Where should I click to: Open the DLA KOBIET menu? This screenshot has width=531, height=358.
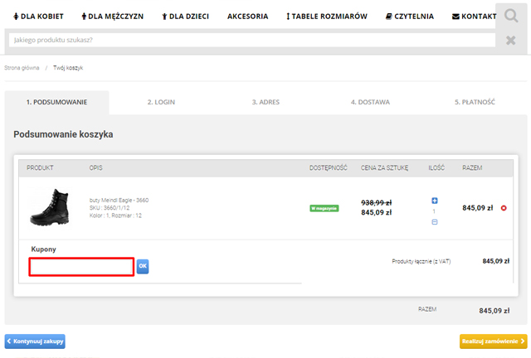[x=38, y=17]
